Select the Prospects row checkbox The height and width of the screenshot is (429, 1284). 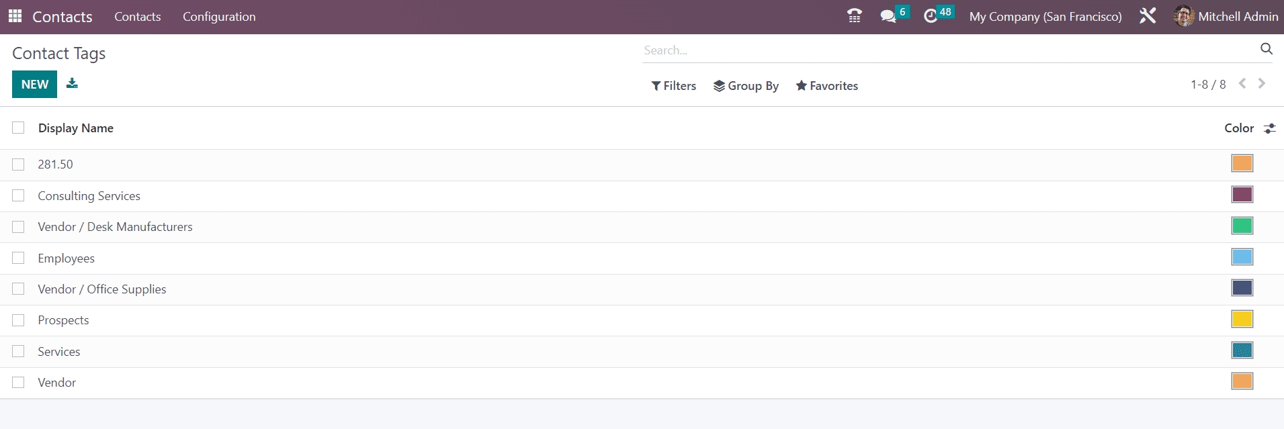[x=18, y=320]
